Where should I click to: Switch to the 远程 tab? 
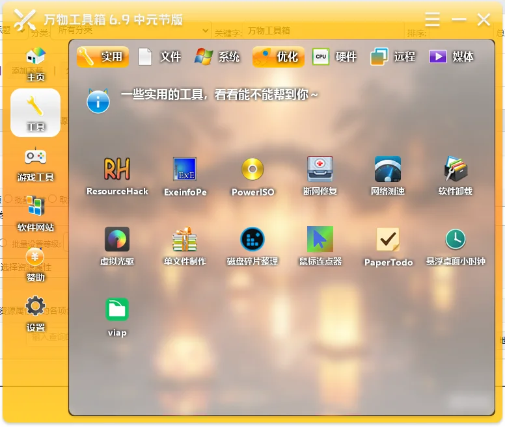(393, 57)
